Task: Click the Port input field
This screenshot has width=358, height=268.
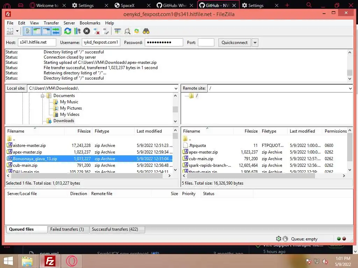Action: coord(206,42)
